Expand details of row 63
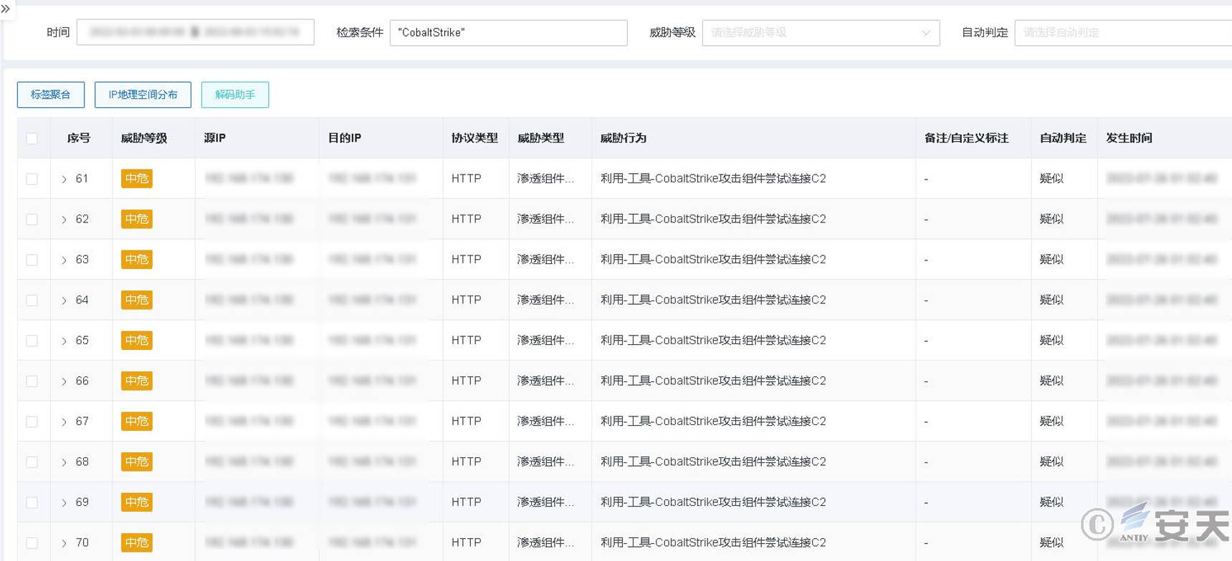 pos(64,260)
